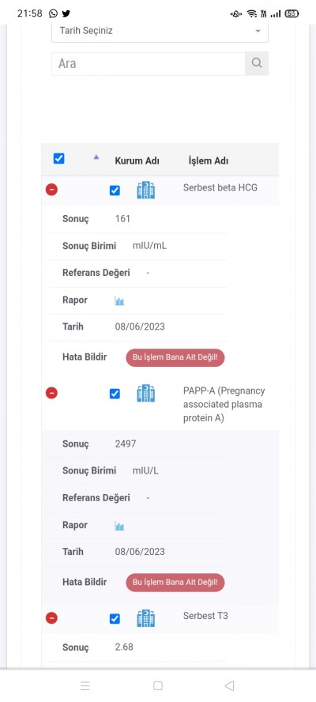Tap the Android back navigation triangle
The width and height of the screenshot is (316, 702).
tap(230, 685)
